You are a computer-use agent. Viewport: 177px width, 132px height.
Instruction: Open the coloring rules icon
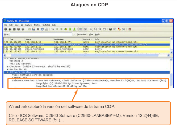(x=119, y=29)
